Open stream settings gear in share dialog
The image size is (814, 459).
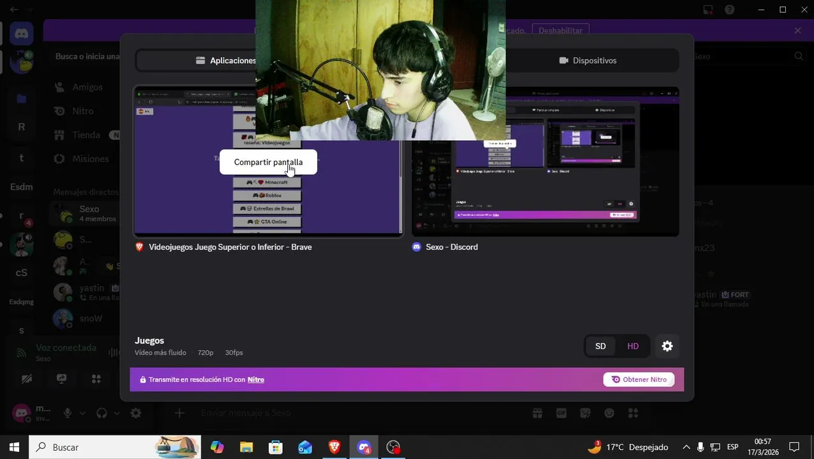tap(667, 346)
